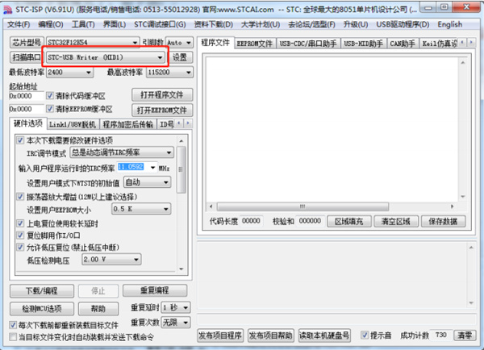
Task: Toggle 振荡器放大增益 checkbox
Action: click(x=20, y=197)
